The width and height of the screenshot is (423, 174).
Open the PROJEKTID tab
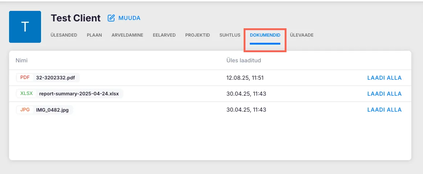pyautogui.click(x=198, y=35)
